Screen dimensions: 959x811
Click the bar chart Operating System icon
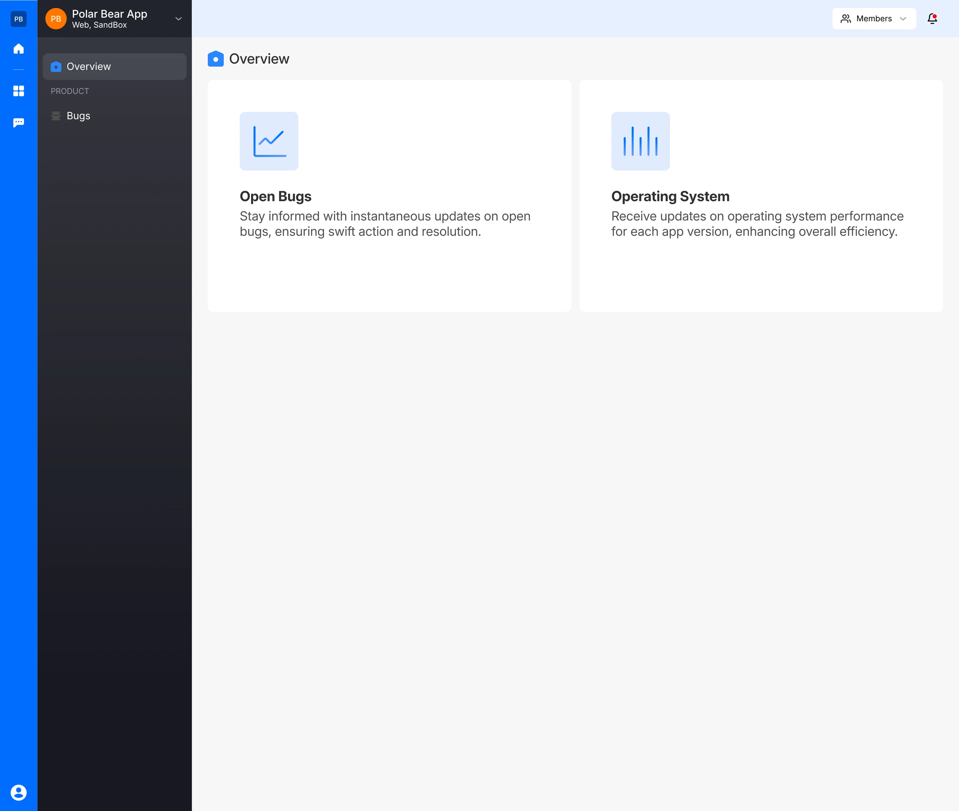(x=640, y=141)
